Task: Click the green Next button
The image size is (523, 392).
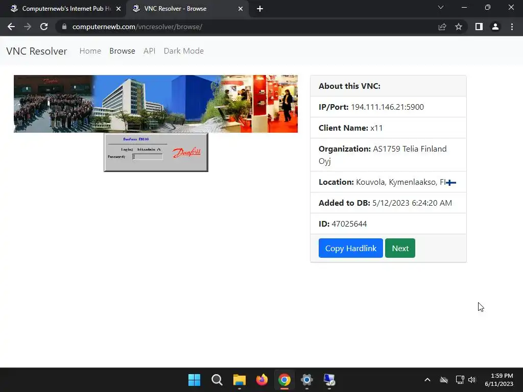Action: [x=400, y=248]
